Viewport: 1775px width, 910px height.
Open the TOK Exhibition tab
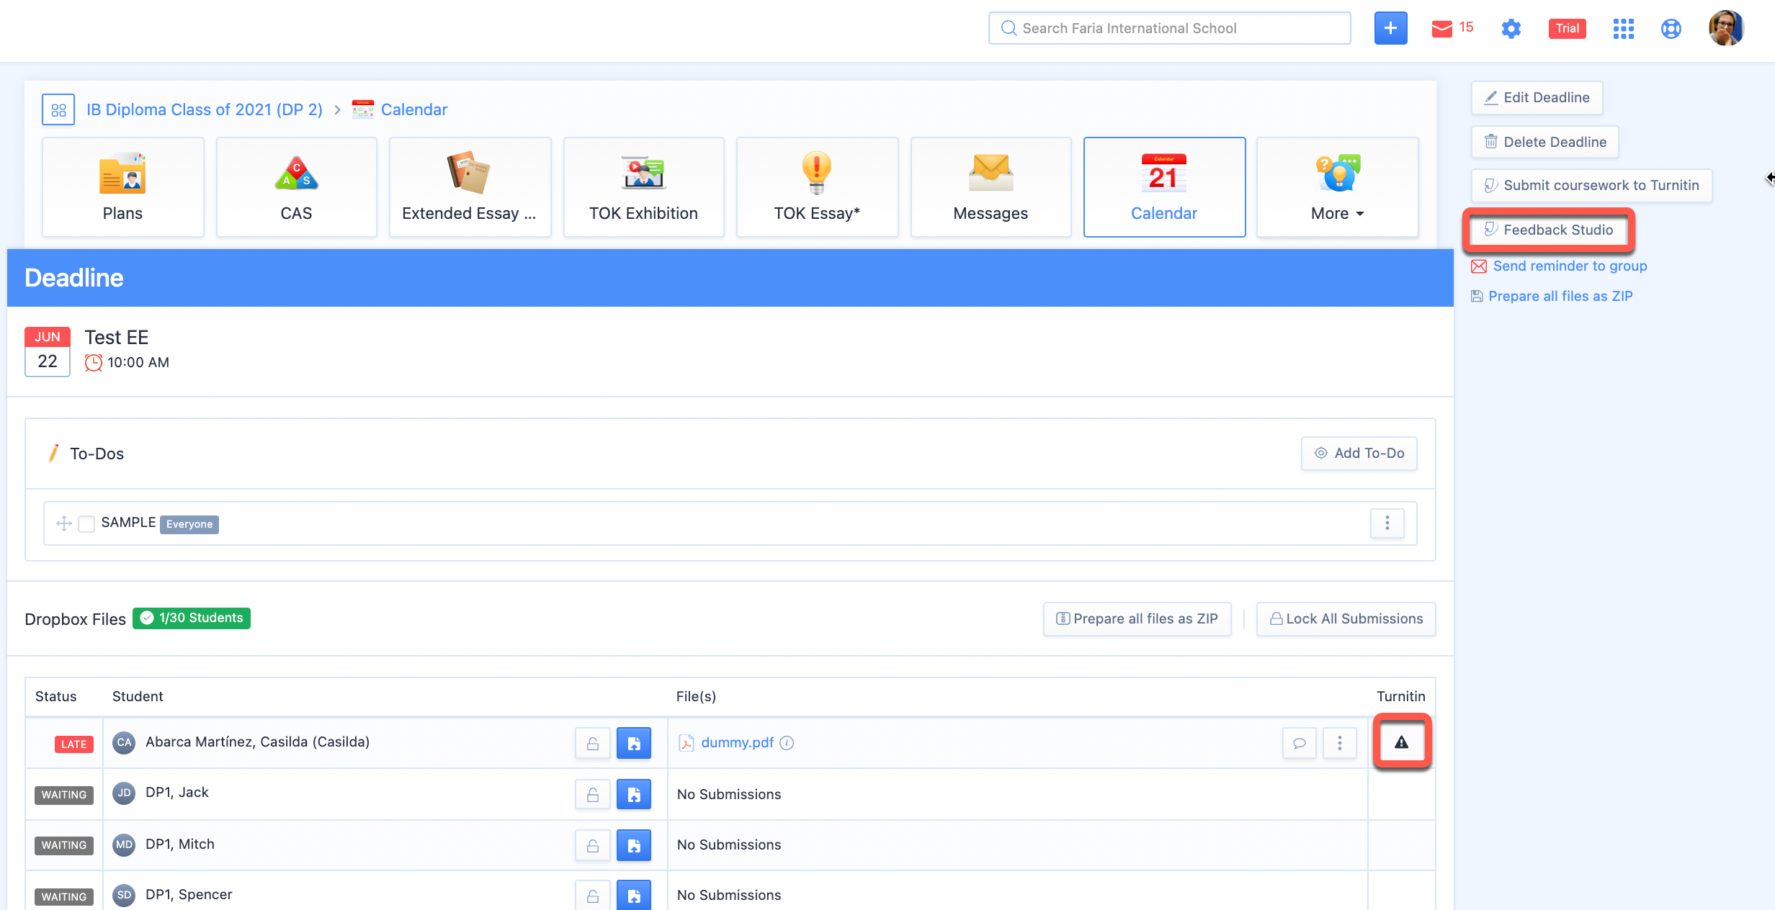tap(643, 187)
